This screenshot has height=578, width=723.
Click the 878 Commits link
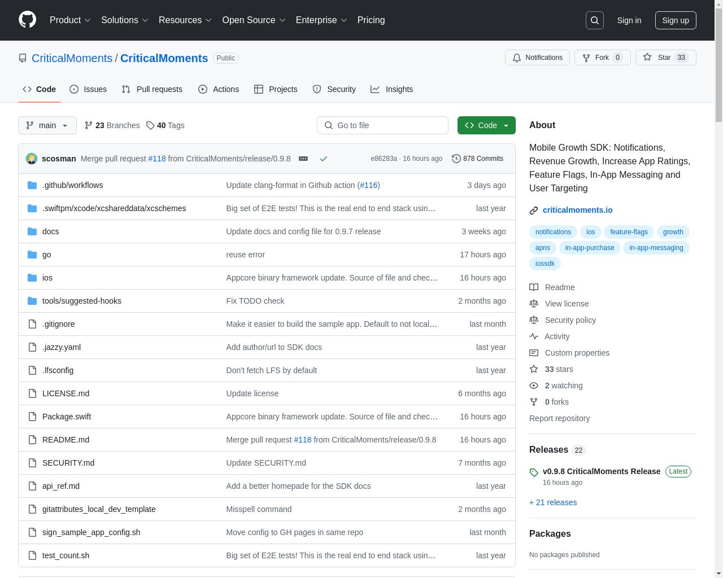coord(478,159)
